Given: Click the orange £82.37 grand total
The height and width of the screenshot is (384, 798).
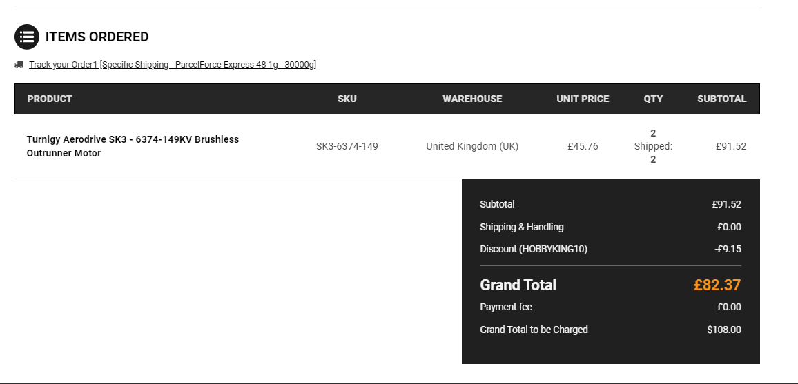Looking at the screenshot, I should (x=717, y=285).
